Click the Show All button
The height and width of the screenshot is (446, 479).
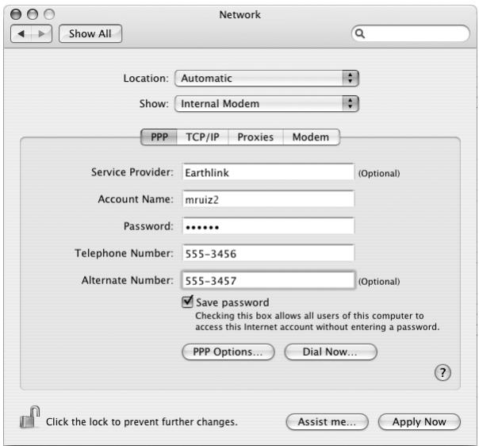pos(90,33)
